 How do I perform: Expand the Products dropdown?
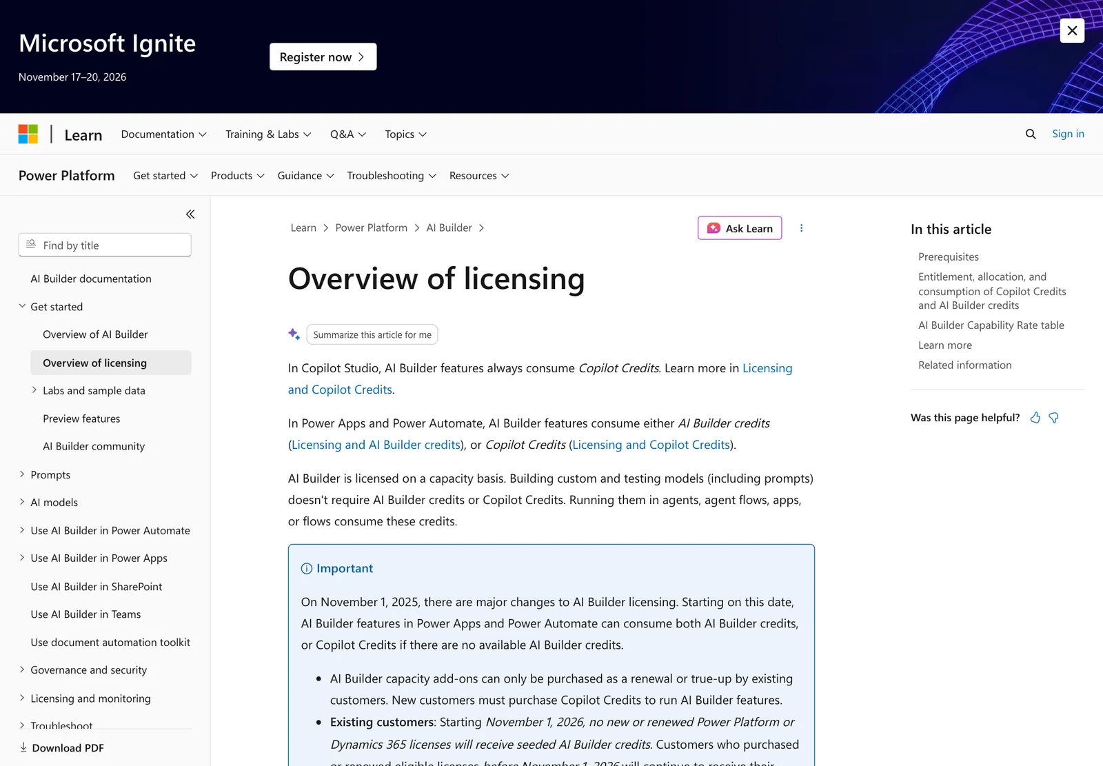238,176
